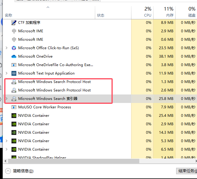Click the NVIDIA Container icon using 5.3 MB
This screenshot has width=197, height=179.
(x=14, y=141)
